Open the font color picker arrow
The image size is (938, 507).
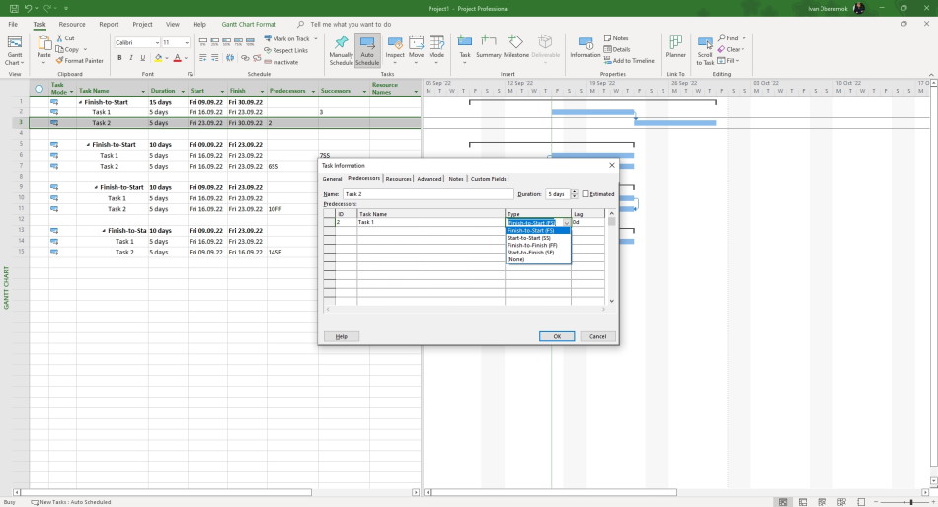[186, 58]
